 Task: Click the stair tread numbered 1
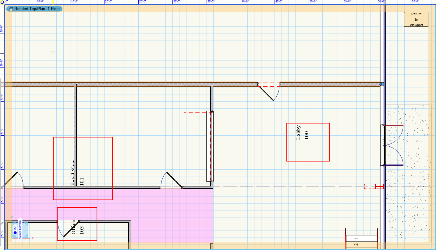[361, 238]
